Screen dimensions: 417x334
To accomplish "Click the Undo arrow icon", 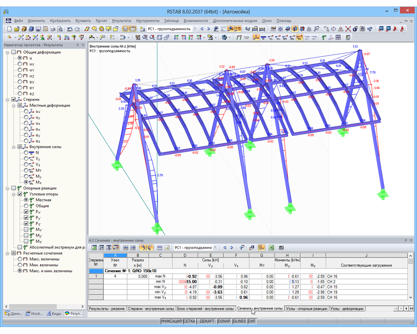I will tap(70, 29).
